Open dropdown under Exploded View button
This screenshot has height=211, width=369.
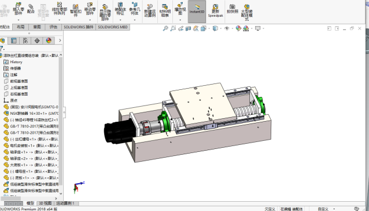pyautogui.click(x=180, y=20)
